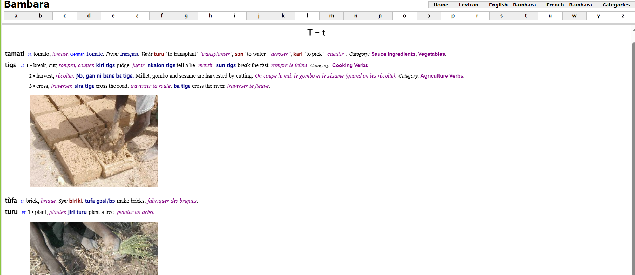Follow the 'turu' link in tamati entry

click(x=159, y=54)
